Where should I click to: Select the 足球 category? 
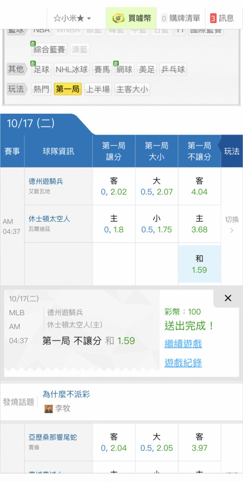[x=41, y=69]
